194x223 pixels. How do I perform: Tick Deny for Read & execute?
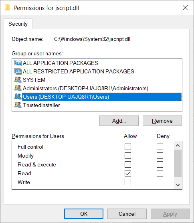(x=160, y=164)
